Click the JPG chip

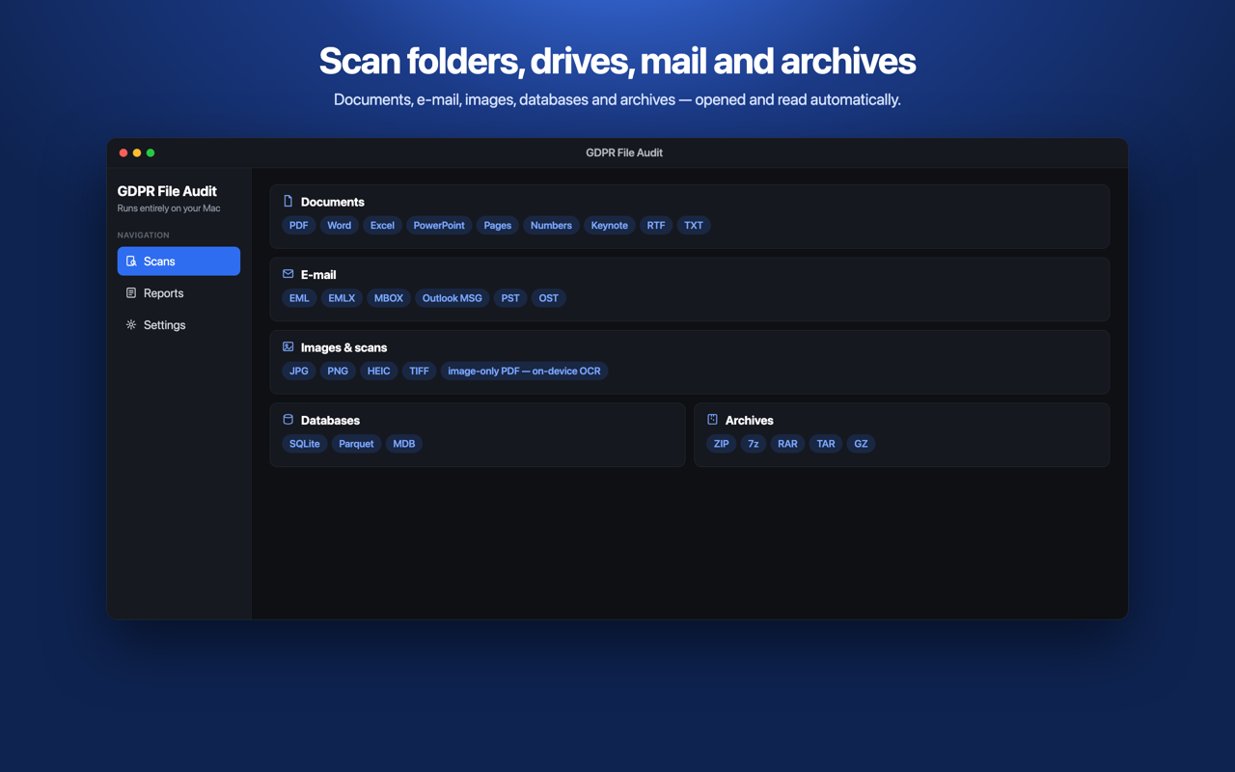(x=299, y=371)
